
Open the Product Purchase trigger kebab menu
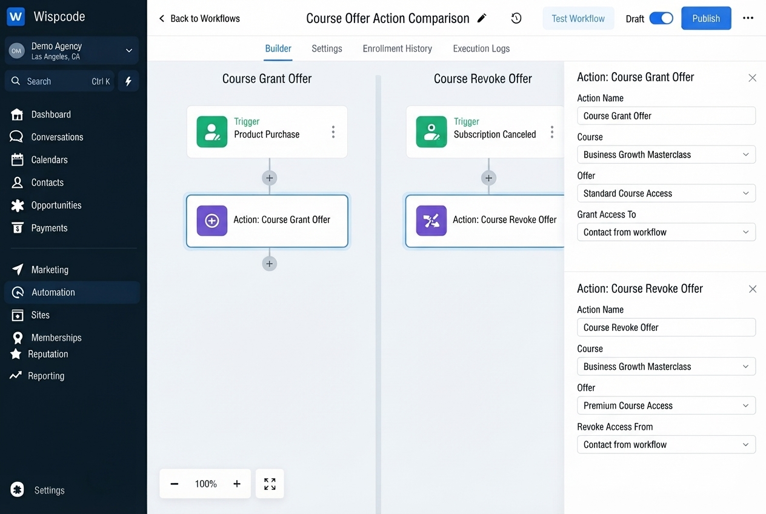pos(333,132)
